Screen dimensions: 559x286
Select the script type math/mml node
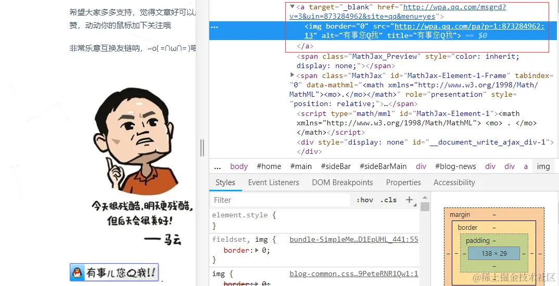[416, 123]
